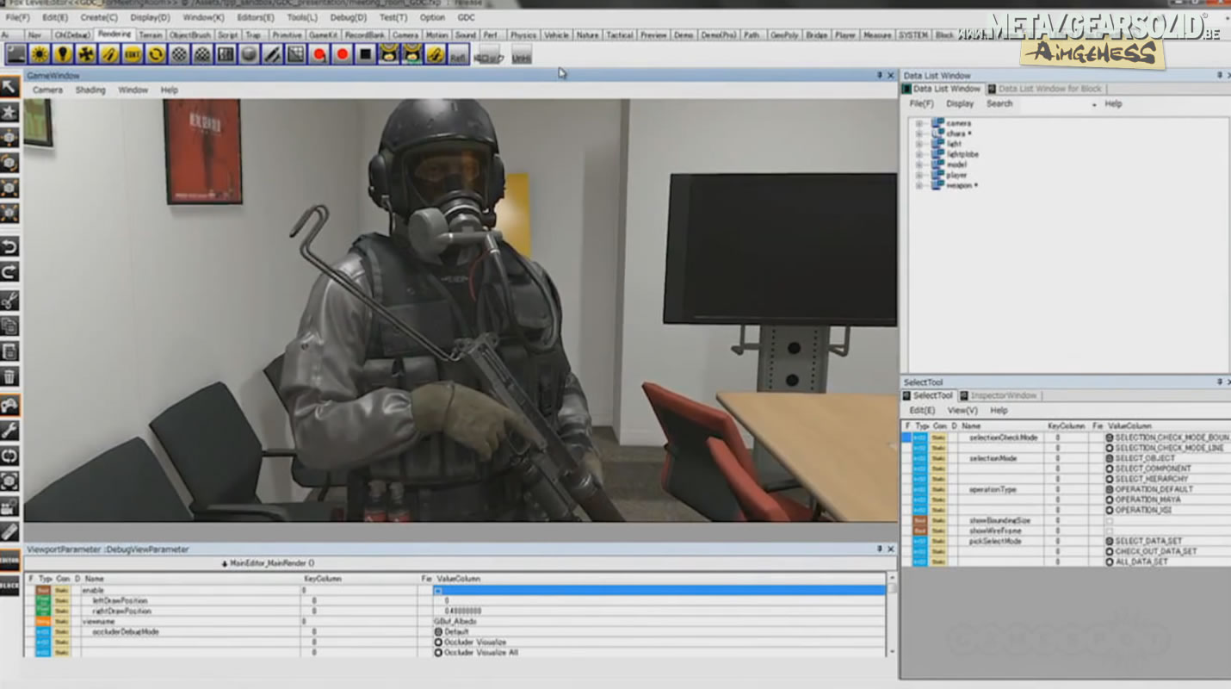
Task: Expand the lightprobe tree node
Action: [x=919, y=154]
